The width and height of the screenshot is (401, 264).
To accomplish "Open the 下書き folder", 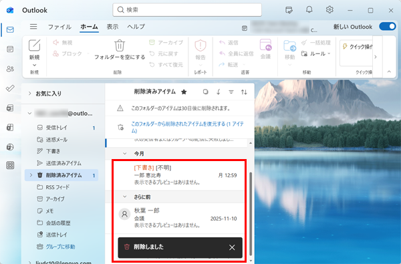I will (61, 151).
